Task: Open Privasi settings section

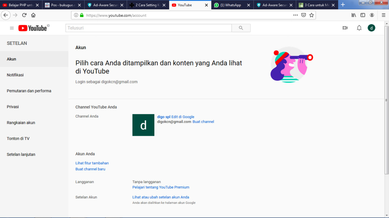Action: (13, 107)
